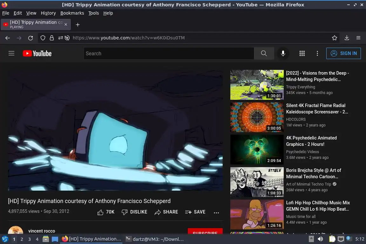Viewport: 366px width, 244px height.
Task: Click the blocked autoplay icon in the address bar
Action: click(x=67, y=38)
